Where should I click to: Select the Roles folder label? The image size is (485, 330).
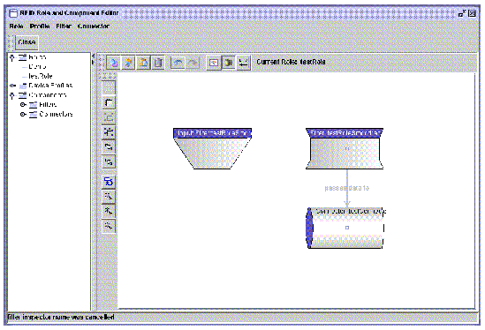tap(37, 57)
